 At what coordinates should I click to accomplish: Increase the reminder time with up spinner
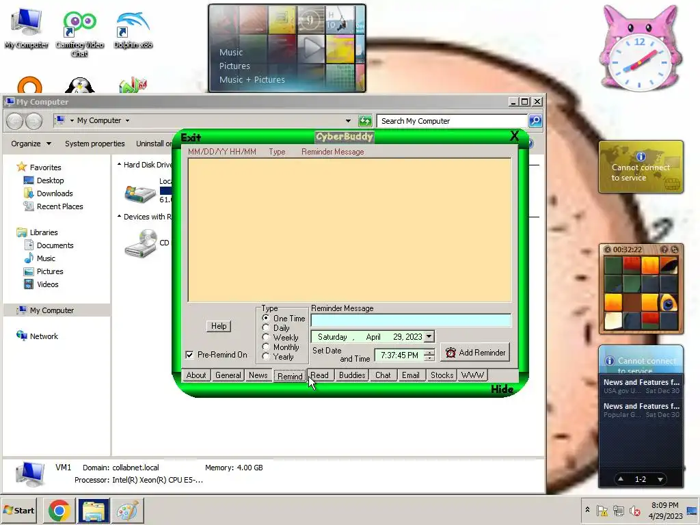429,352
